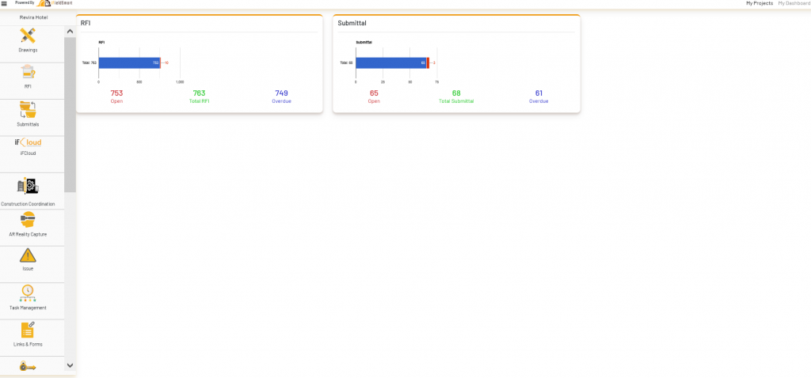This screenshot has width=811, height=378.
Task: Open the RFI sidebar icon
Action: pyautogui.click(x=28, y=72)
